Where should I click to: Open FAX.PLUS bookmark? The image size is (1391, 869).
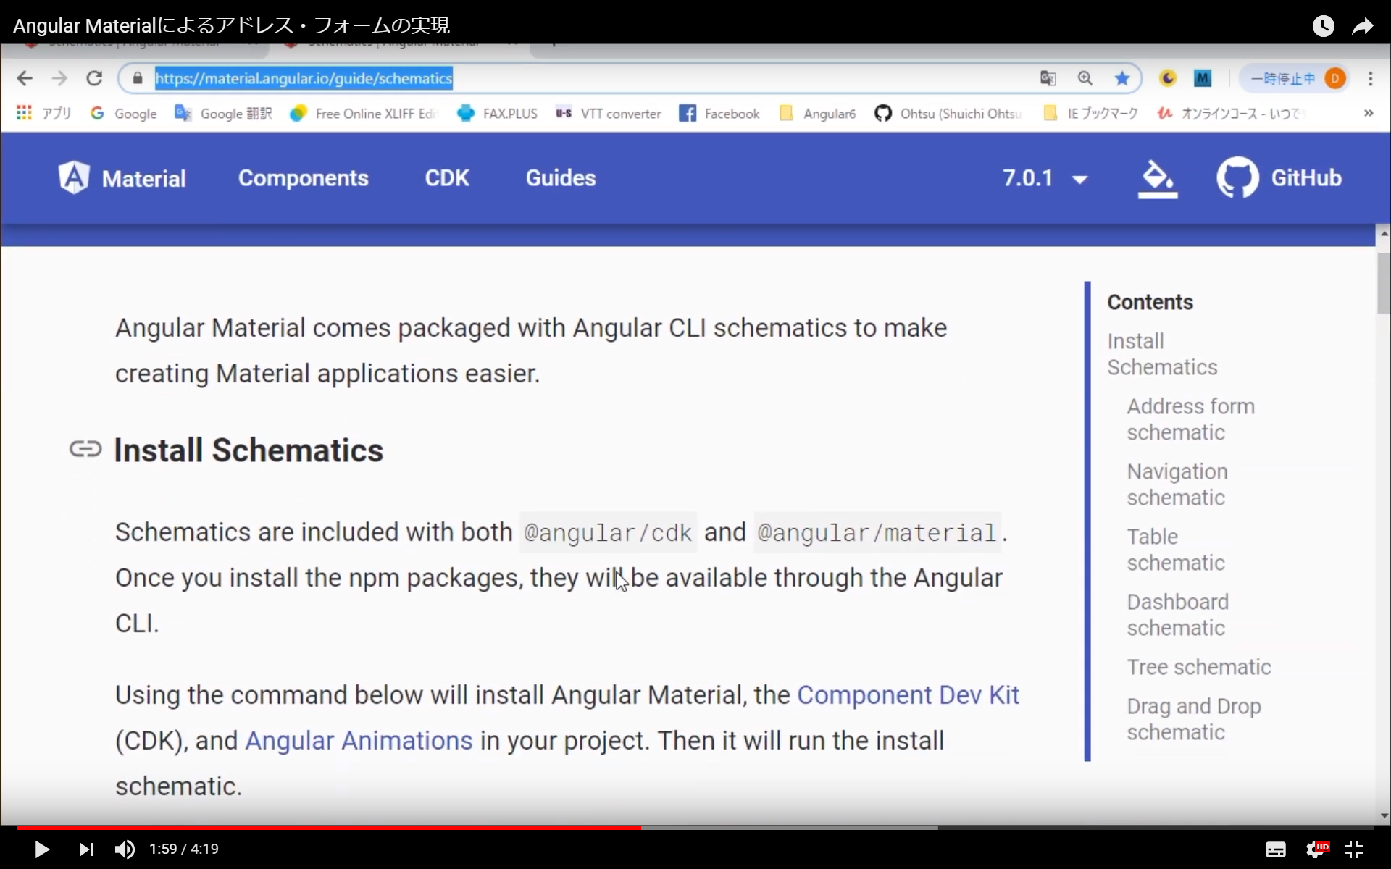pyautogui.click(x=497, y=114)
